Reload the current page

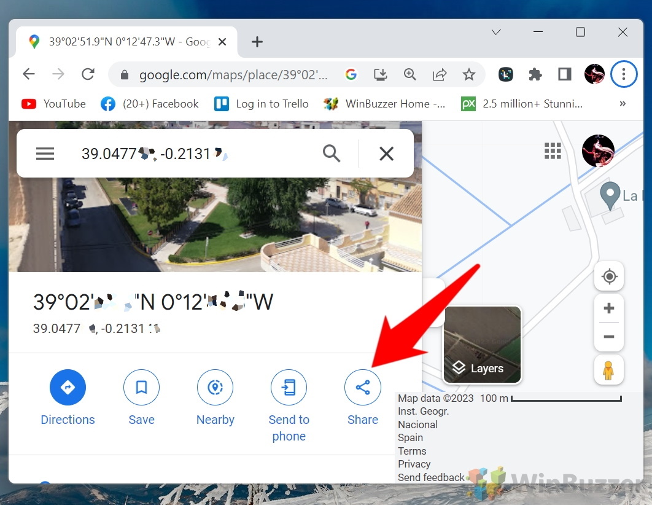click(88, 74)
